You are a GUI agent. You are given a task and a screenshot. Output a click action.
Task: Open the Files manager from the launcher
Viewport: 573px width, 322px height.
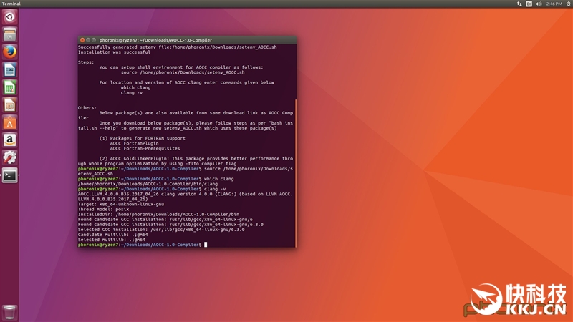[x=9, y=34]
